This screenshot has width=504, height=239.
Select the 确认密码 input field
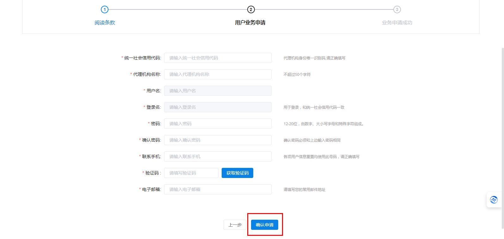click(218, 140)
